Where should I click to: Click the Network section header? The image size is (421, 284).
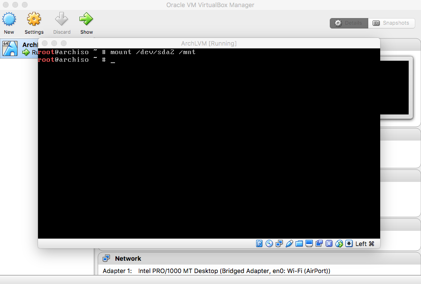128,258
